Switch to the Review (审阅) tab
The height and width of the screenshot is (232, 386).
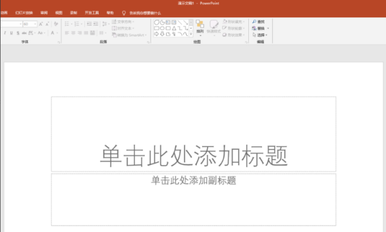(44, 13)
